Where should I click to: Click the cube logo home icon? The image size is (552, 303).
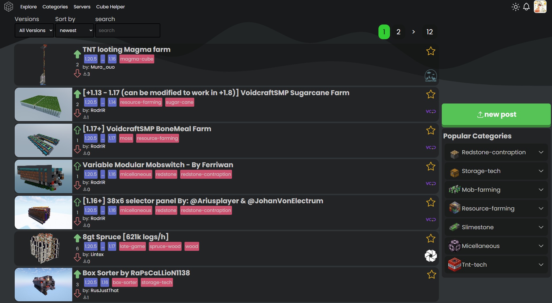tap(9, 7)
